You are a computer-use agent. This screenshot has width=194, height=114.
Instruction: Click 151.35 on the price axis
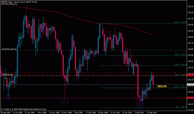[x=191, y=19]
